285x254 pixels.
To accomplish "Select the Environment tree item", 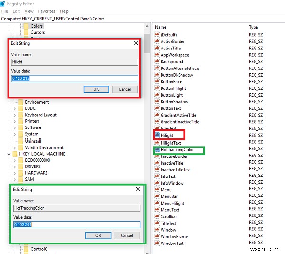I will point(37,102).
